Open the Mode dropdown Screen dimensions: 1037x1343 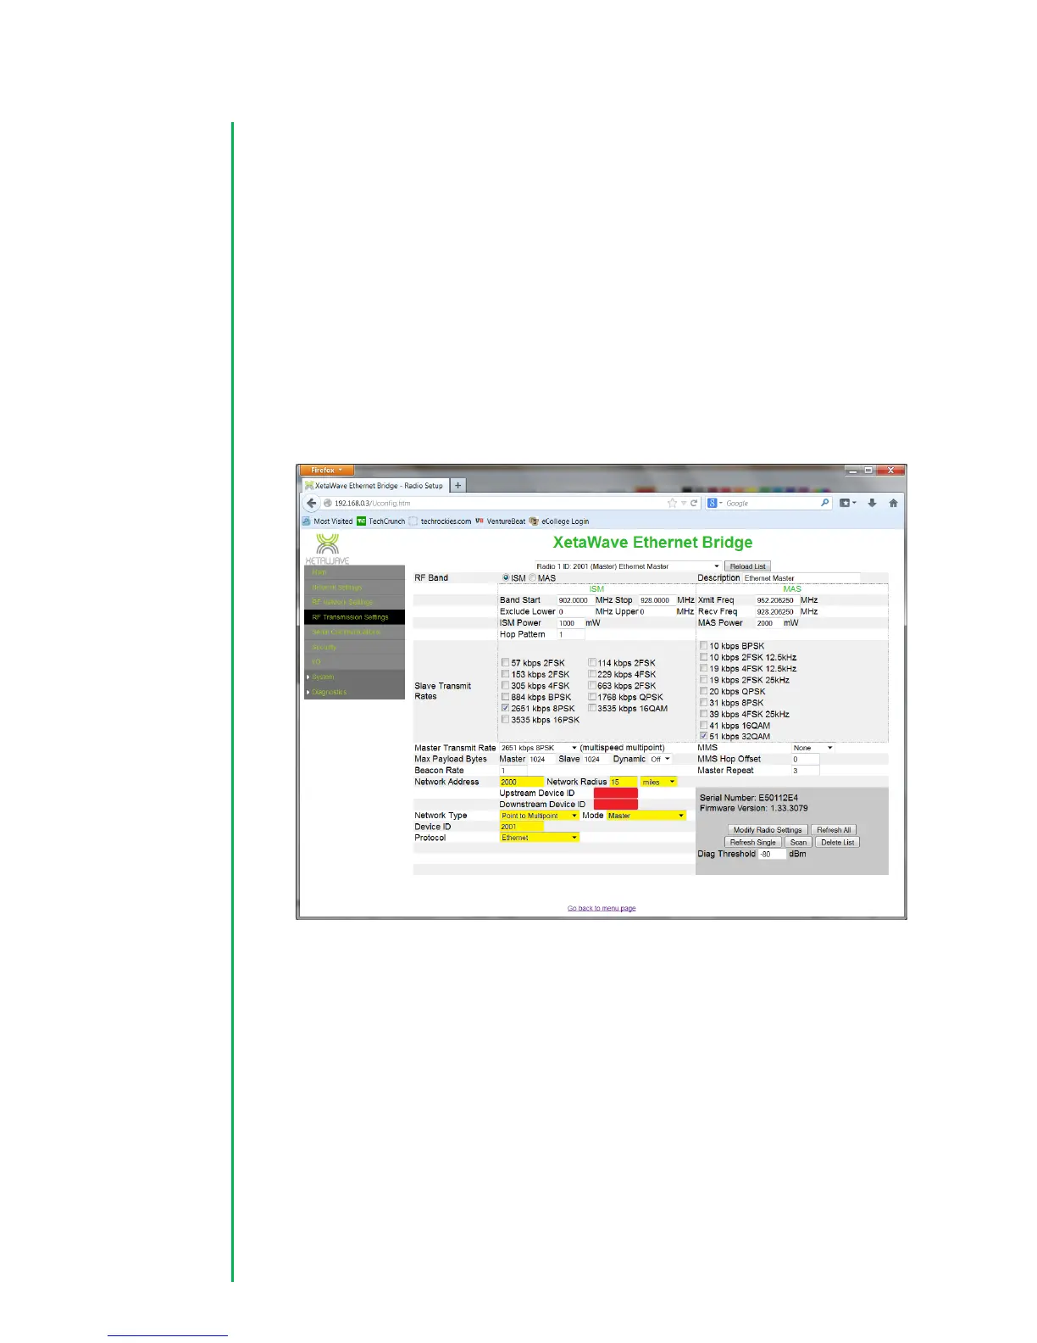tap(646, 816)
